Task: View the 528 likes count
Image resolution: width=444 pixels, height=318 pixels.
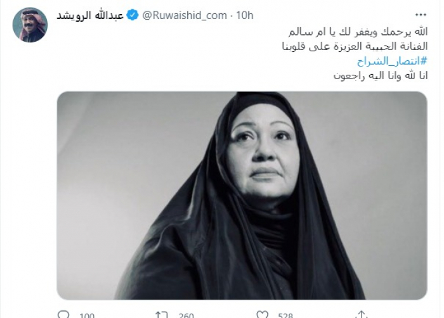Action: 285,315
